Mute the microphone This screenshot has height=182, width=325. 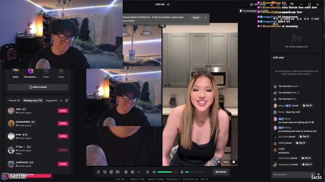click(x=182, y=172)
